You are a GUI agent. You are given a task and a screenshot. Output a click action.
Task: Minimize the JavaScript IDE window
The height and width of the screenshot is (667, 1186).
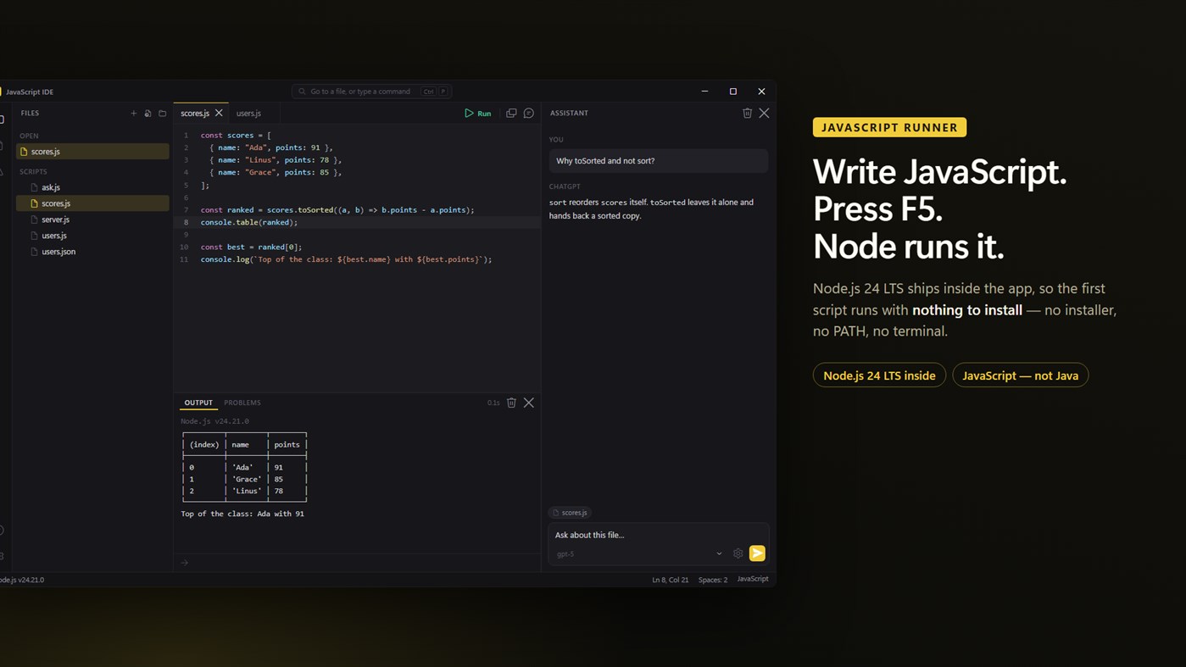(704, 92)
